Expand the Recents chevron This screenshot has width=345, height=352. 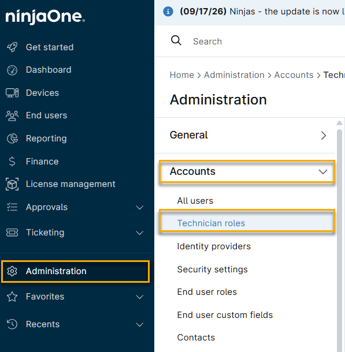click(x=140, y=325)
